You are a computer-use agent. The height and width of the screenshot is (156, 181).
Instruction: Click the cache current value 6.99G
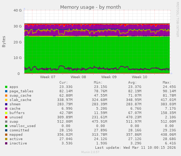point(67,109)
